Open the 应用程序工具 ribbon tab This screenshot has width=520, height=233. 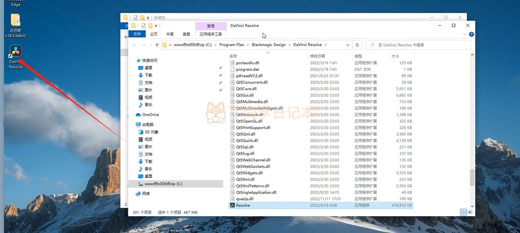(x=211, y=34)
